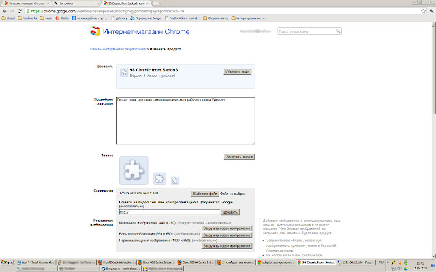Upload new marquee promo image (1400 x 560)
The width and height of the screenshot is (436, 272).
227,246
